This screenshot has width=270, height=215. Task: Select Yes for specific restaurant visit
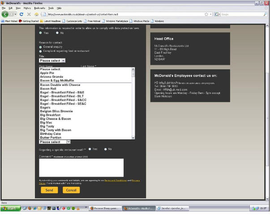(90, 149)
